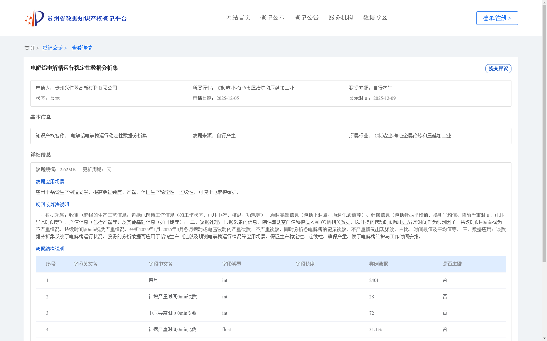Click the 是否主键 column header

click(452, 264)
